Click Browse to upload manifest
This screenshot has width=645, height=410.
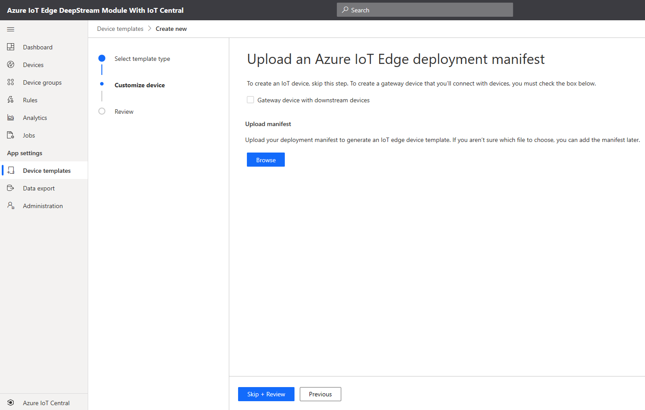click(x=266, y=160)
